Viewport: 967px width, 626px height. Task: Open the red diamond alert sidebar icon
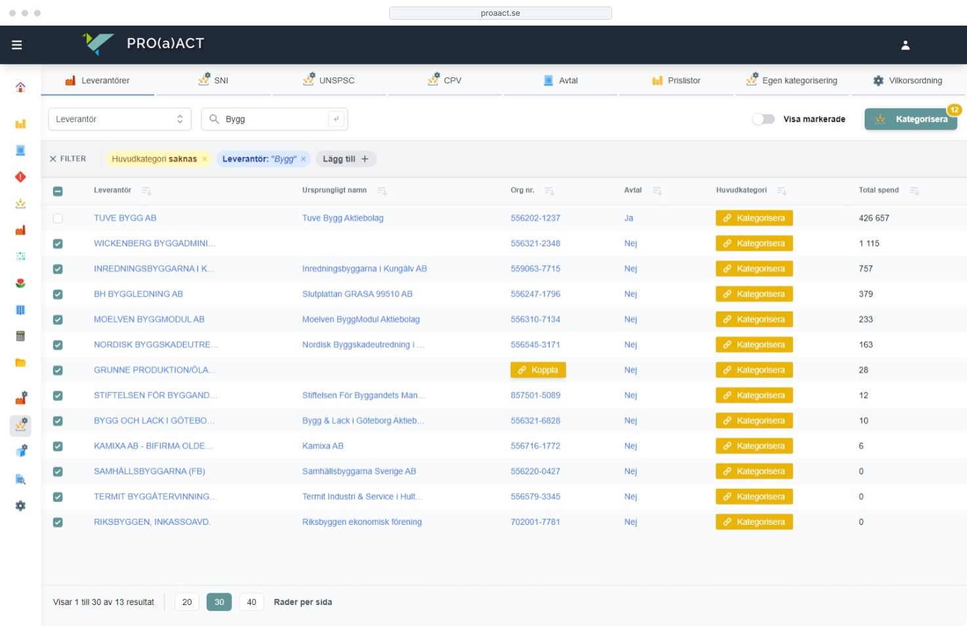point(20,177)
